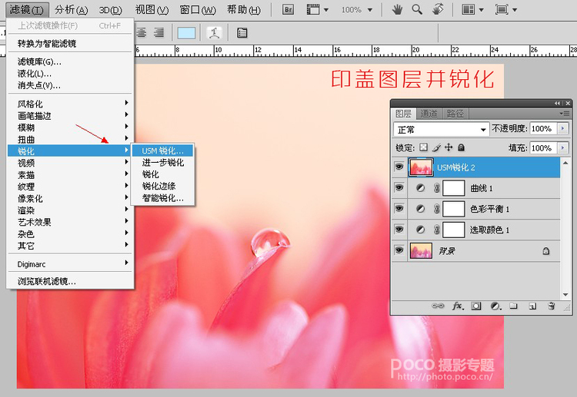Click the 色彩平衡 1 adjustment icon

pos(420,209)
